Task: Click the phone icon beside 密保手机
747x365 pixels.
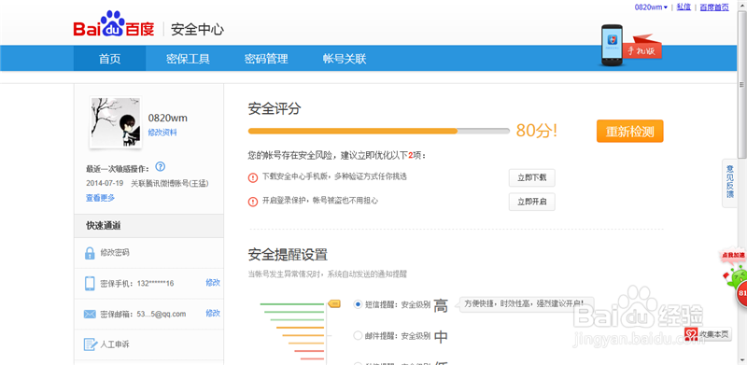Action: (x=90, y=283)
